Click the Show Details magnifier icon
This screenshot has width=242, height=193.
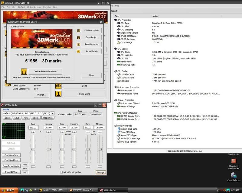79,51
